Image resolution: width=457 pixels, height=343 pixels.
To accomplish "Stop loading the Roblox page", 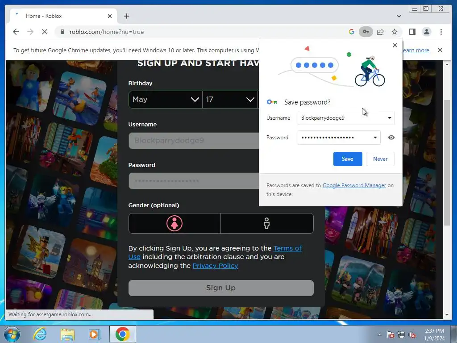I will pyautogui.click(x=45, y=32).
